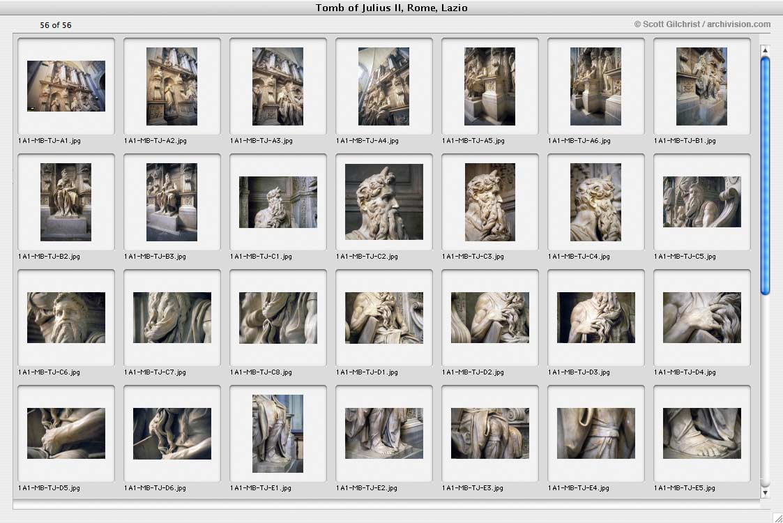Click the filename label 1A1-MB-TJ-B1.jpg

point(685,141)
